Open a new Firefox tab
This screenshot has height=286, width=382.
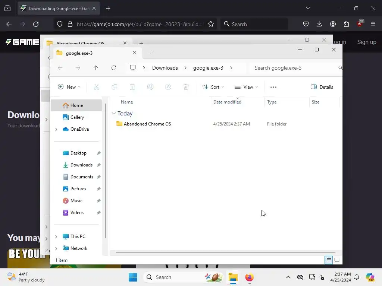coord(108,9)
